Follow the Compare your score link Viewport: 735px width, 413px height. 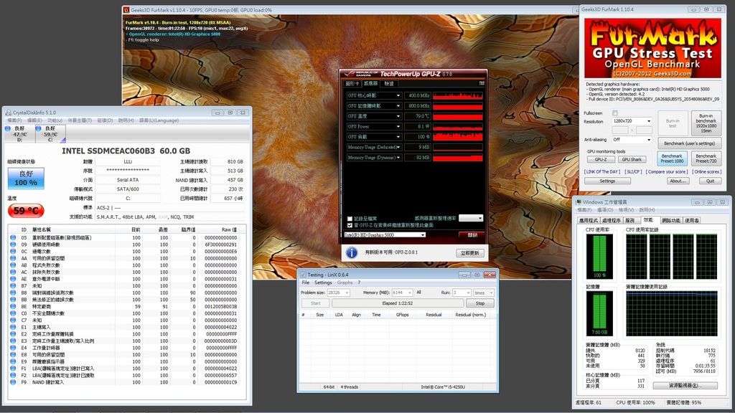tap(667, 172)
